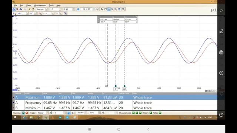
Task: Select the marquee zoom tool
Action: click(x=109, y=9)
